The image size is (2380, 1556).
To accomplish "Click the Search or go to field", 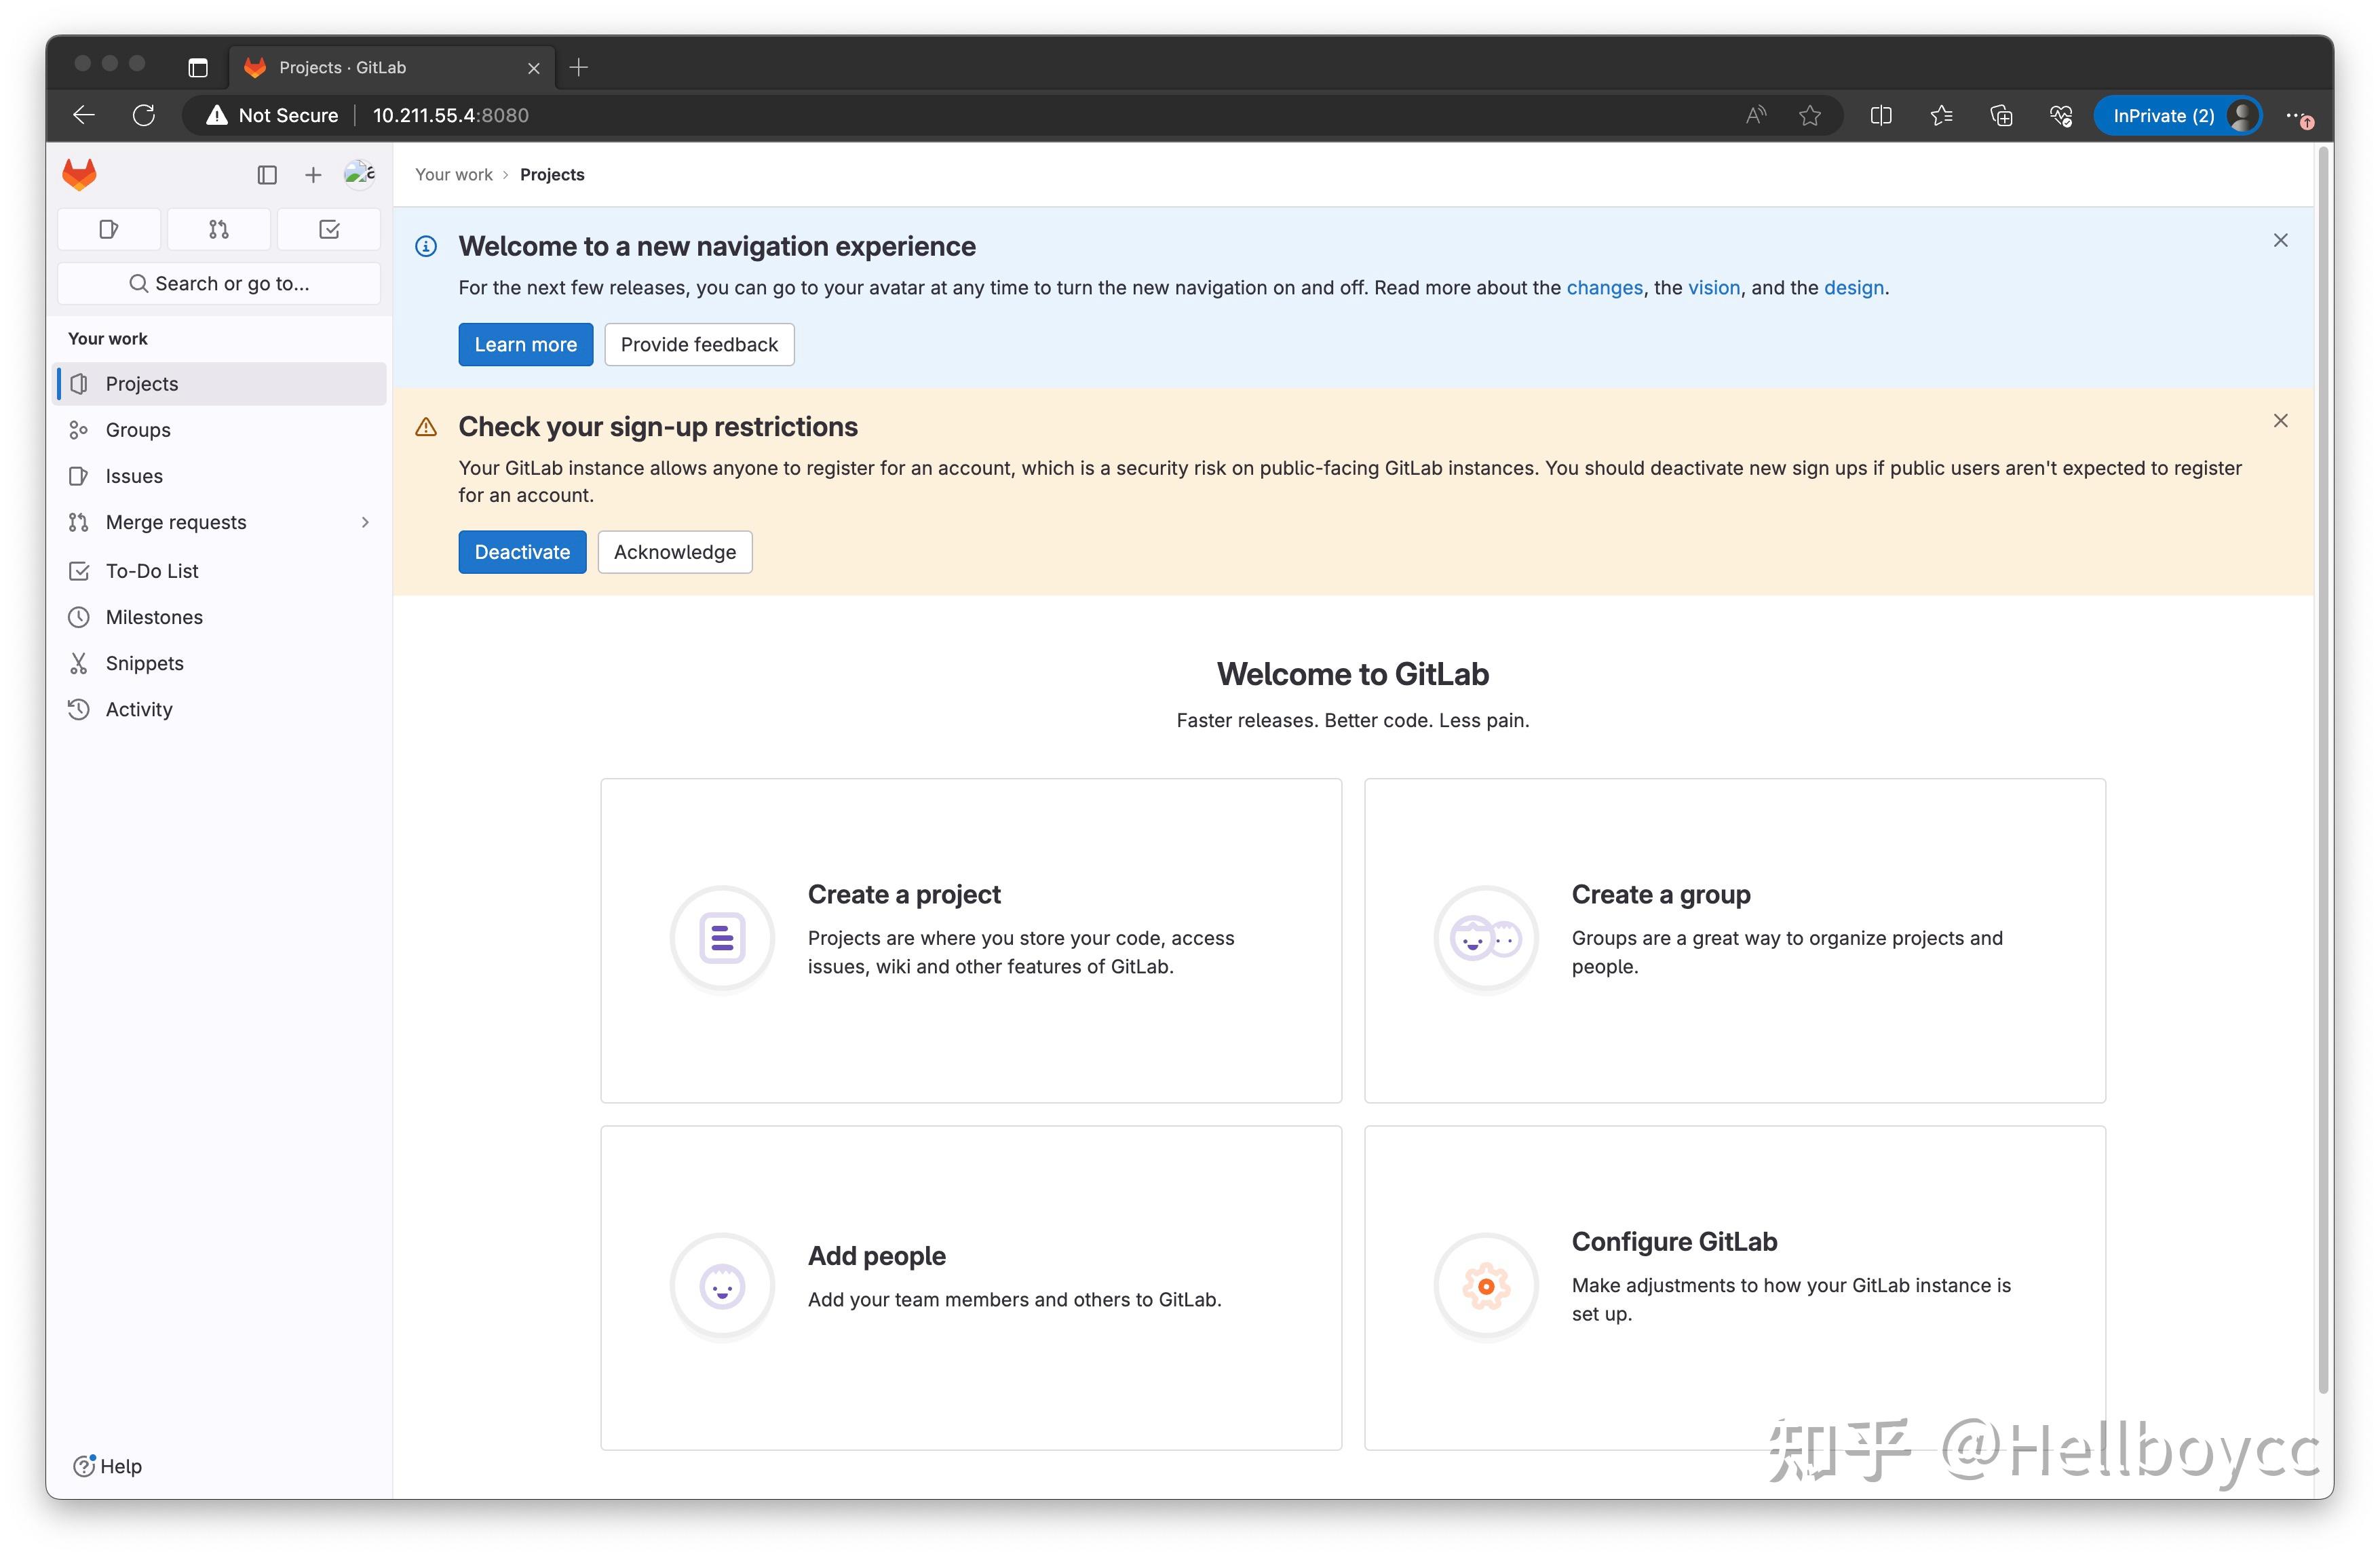I will point(218,283).
